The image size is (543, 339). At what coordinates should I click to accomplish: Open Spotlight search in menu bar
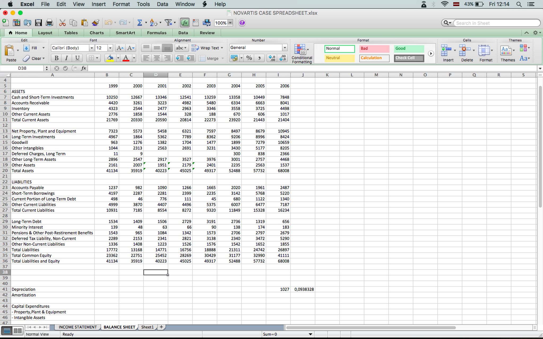[519, 4]
